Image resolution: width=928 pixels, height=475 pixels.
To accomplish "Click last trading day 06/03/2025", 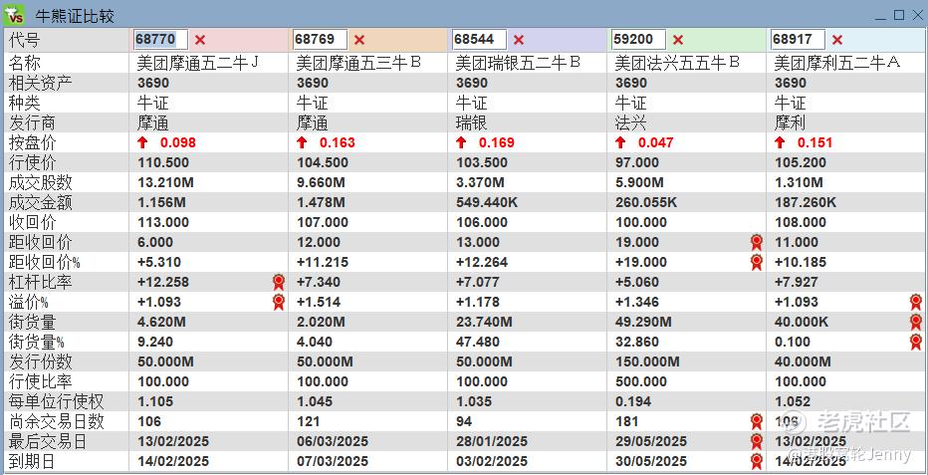I will click(x=332, y=441).
